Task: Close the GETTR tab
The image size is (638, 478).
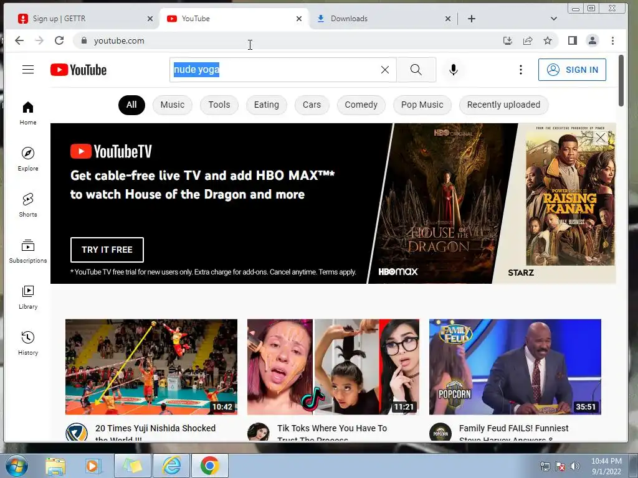Action: tap(150, 19)
